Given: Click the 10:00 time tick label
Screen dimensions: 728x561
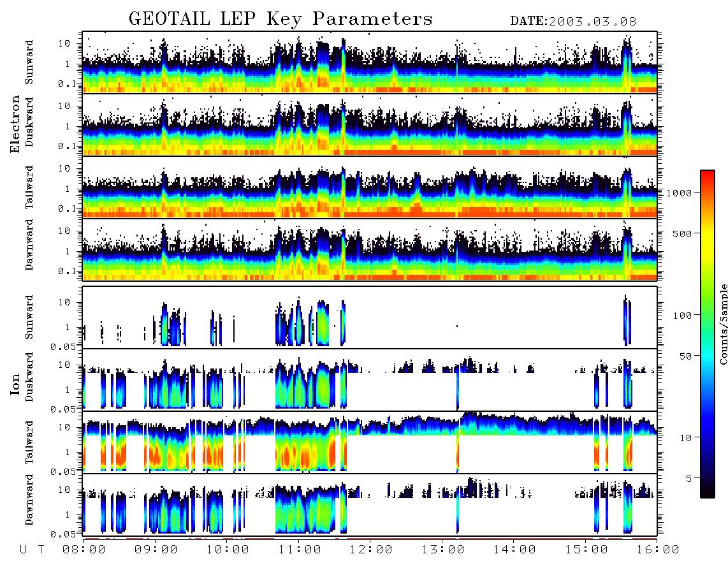Looking at the screenshot, I should coord(228,550).
